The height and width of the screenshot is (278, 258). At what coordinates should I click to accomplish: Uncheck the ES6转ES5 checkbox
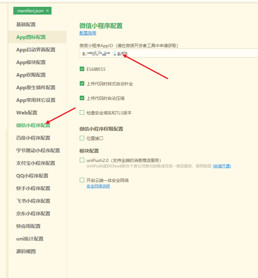click(82, 69)
